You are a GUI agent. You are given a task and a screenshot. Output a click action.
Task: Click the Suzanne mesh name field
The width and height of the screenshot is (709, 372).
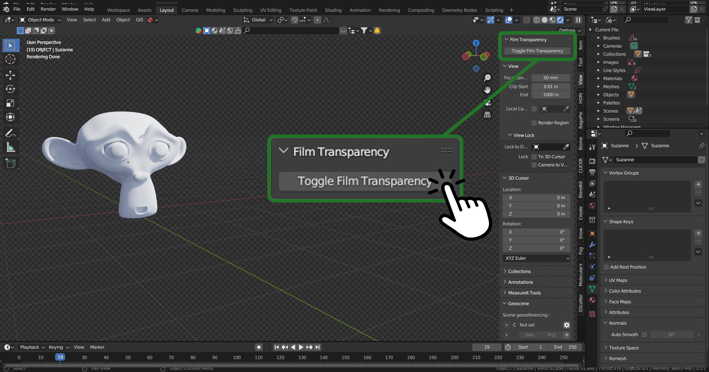(655, 160)
